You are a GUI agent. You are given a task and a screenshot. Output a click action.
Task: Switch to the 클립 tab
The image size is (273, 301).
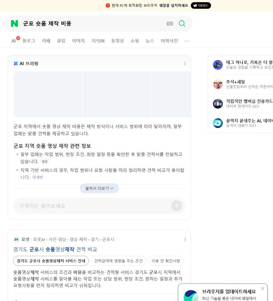coord(61,41)
